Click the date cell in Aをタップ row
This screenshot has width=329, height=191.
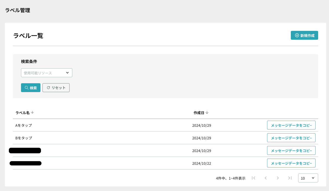(202, 125)
